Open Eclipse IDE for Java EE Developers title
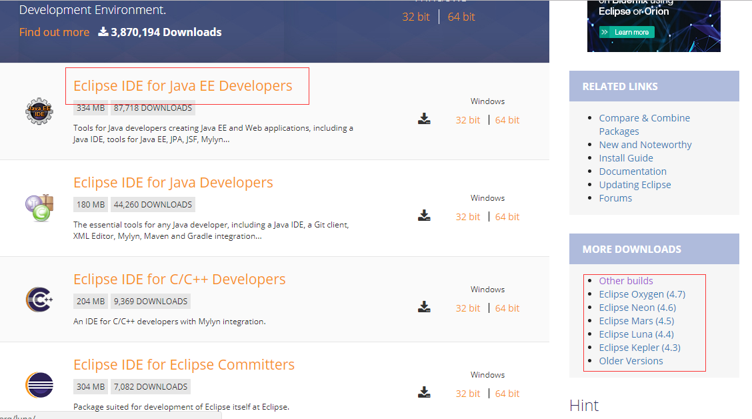The height and width of the screenshot is (419, 752). [x=183, y=85]
